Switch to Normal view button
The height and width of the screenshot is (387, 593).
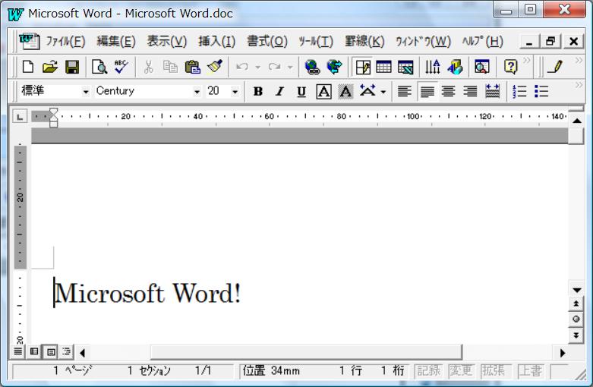click(17, 352)
